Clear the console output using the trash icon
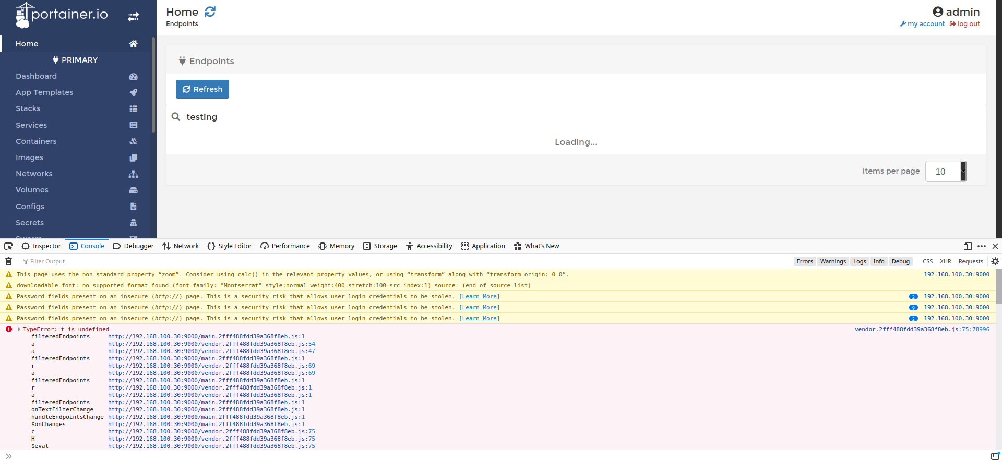Image resolution: width=1002 pixels, height=473 pixels. tap(8, 261)
